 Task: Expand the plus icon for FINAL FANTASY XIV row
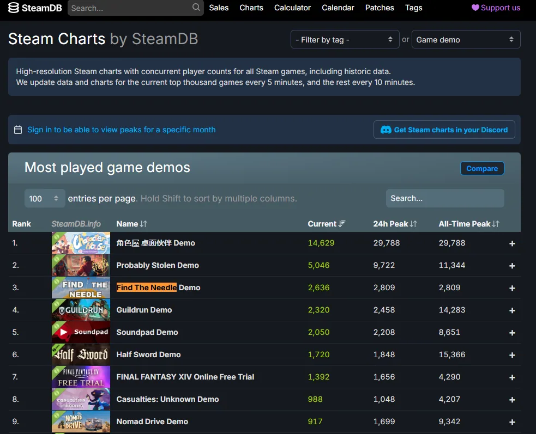click(x=512, y=377)
